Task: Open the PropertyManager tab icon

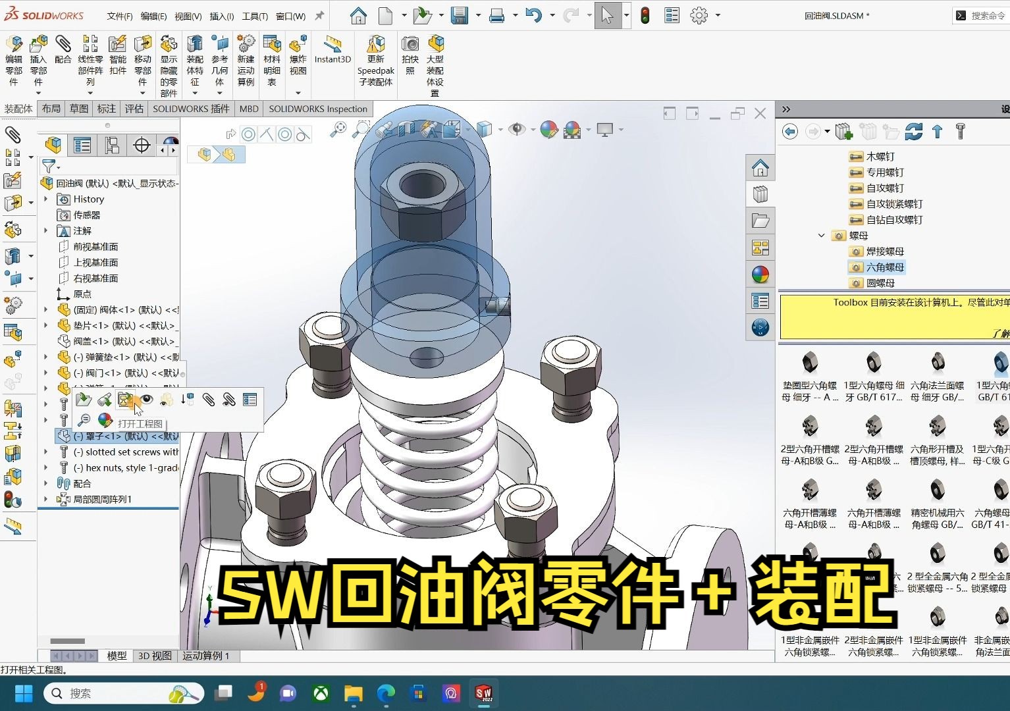Action: pos(82,145)
